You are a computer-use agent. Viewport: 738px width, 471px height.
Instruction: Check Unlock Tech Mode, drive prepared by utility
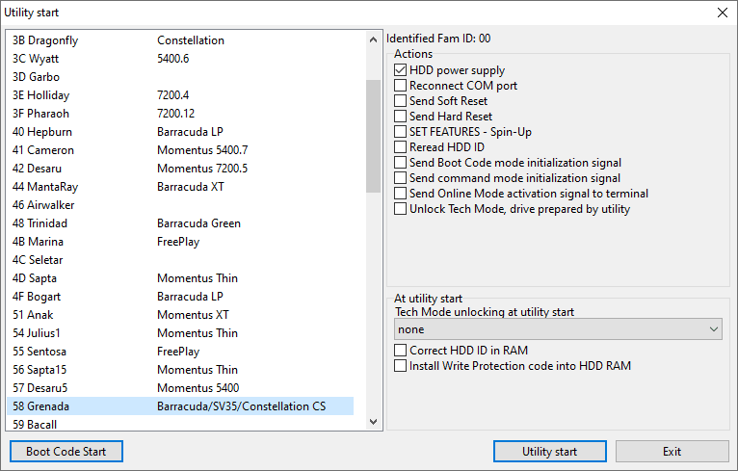click(x=400, y=209)
